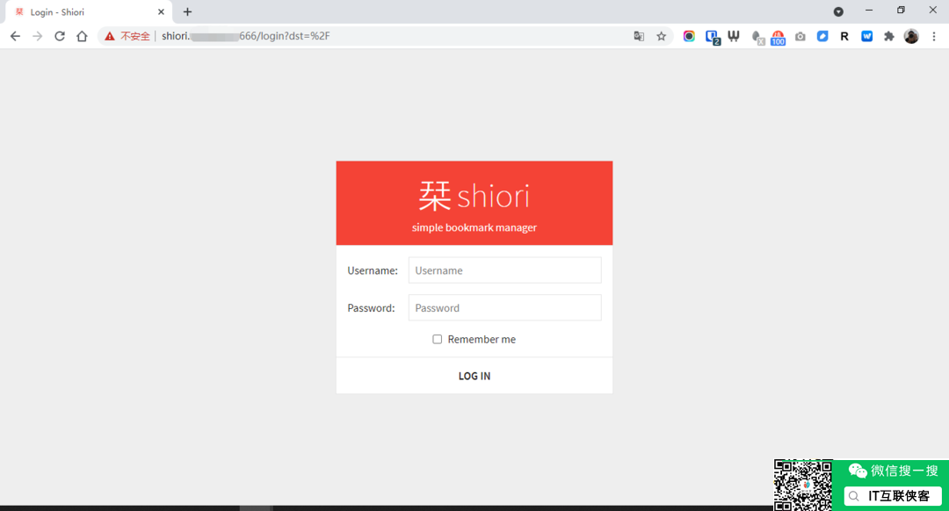Open the Chrome profile avatar
The width and height of the screenshot is (949, 511).
point(911,36)
